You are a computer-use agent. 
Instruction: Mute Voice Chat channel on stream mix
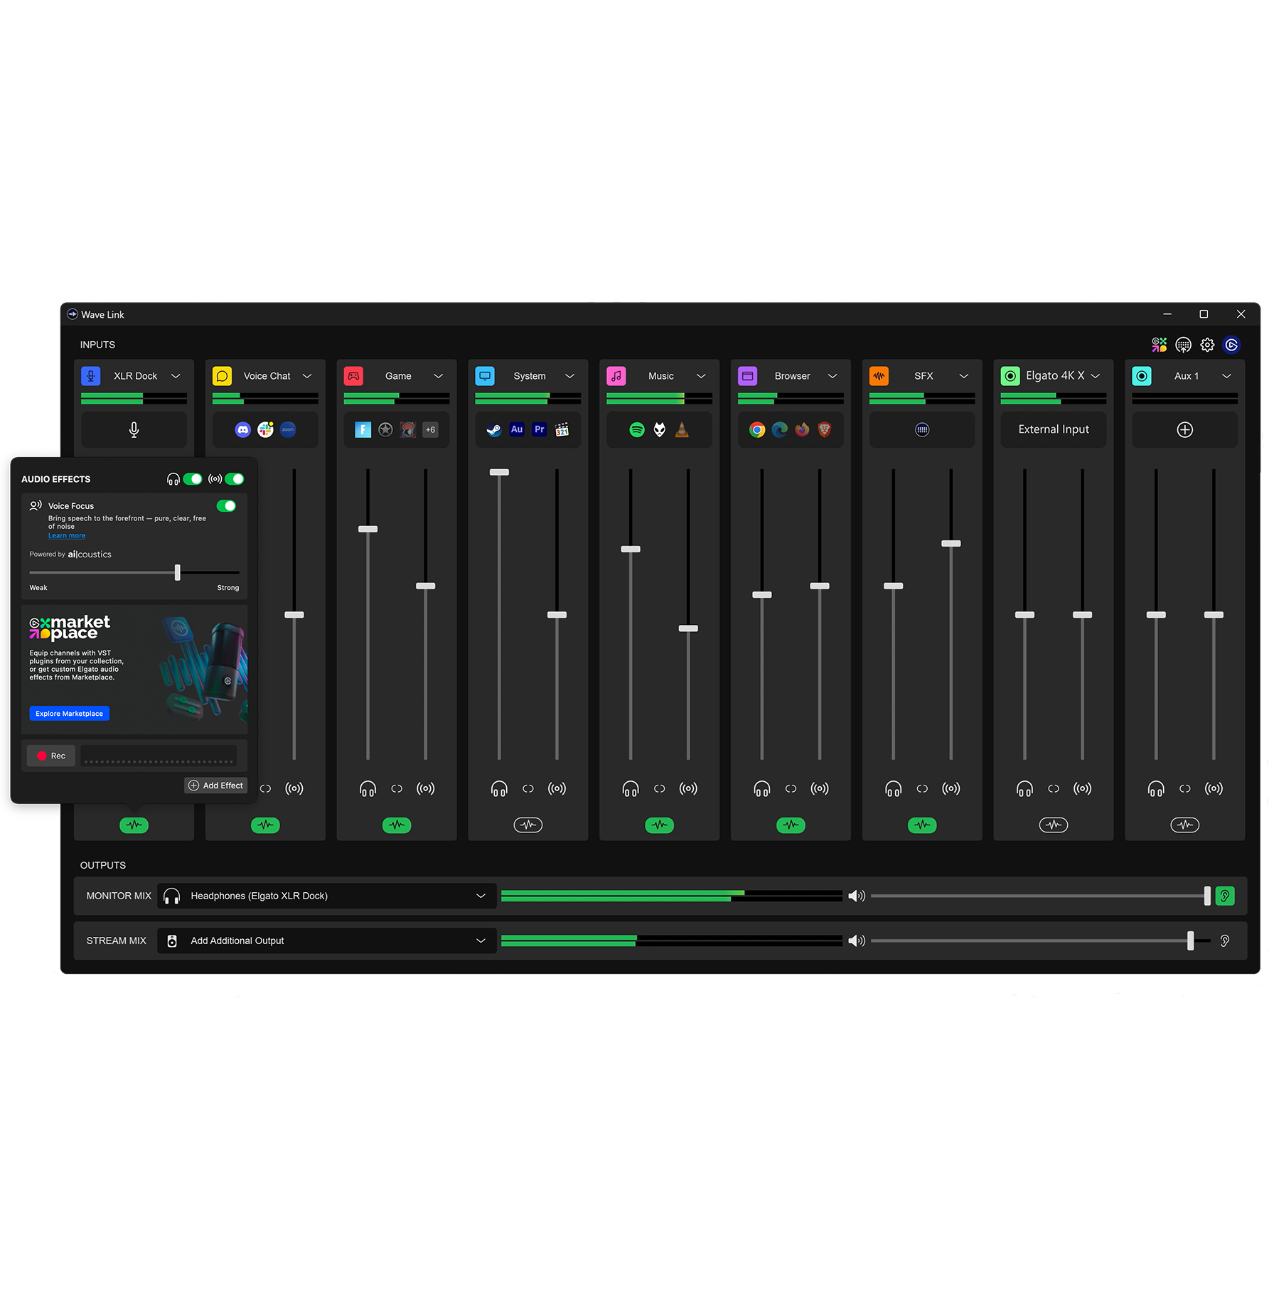pyautogui.click(x=294, y=788)
